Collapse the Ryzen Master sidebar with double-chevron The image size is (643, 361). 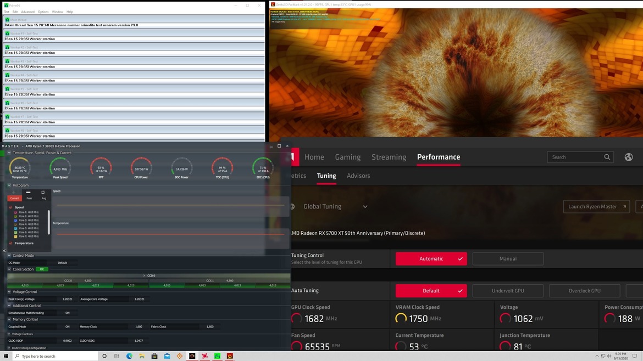point(4,251)
